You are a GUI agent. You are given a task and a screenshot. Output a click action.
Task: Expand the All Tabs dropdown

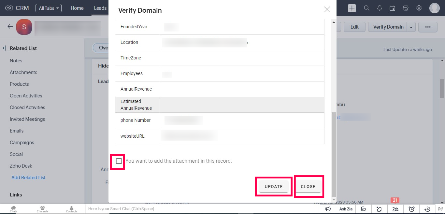coord(48,8)
